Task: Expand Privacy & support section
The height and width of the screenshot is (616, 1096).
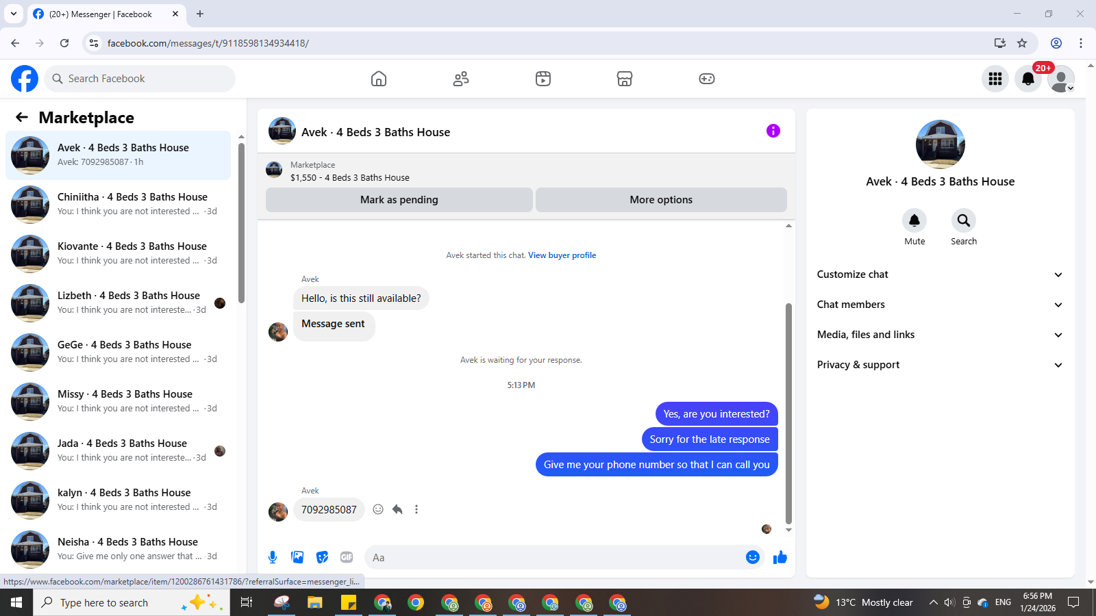Action: [940, 365]
